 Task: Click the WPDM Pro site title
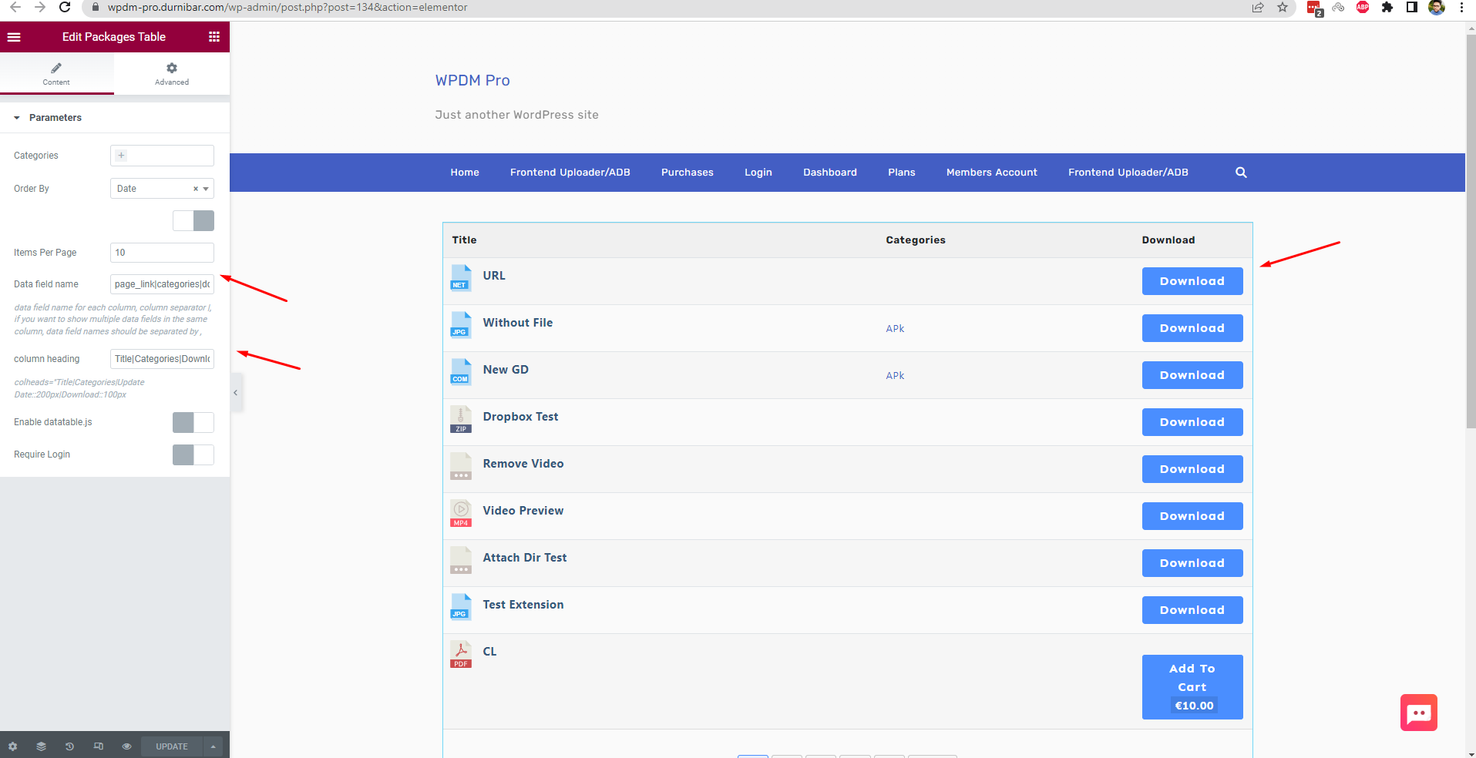tap(472, 80)
